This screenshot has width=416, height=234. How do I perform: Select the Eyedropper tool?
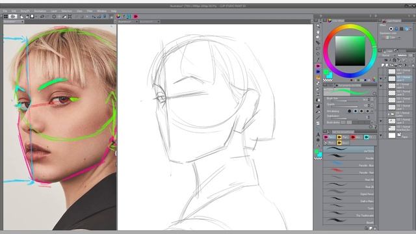318,60
